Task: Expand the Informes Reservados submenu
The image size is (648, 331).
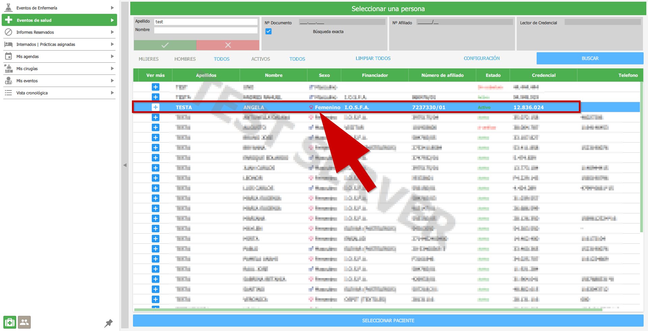Action: [x=59, y=32]
